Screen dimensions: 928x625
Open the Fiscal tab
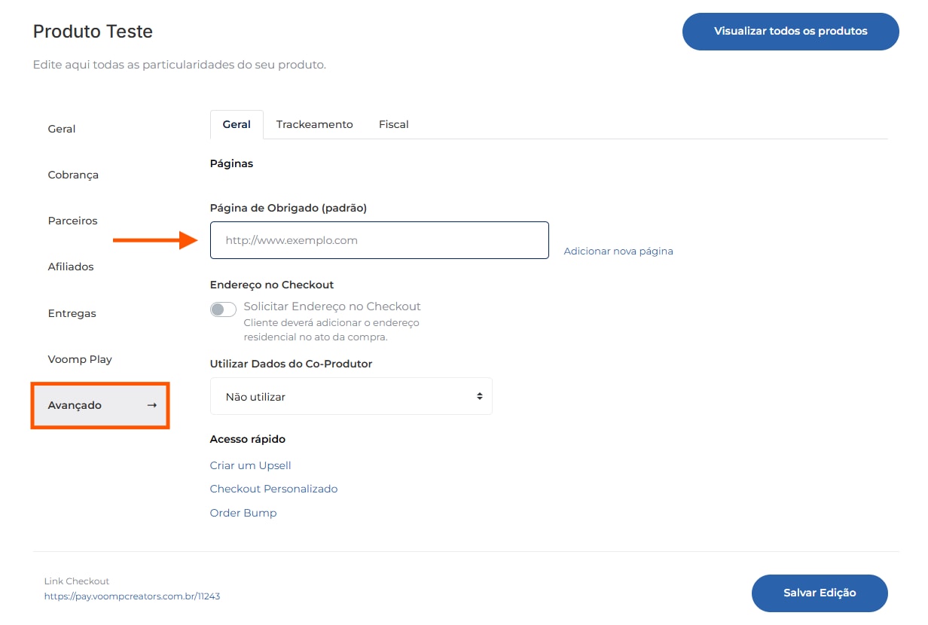click(x=393, y=124)
